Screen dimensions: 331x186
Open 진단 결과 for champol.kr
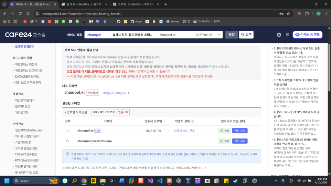240,131
